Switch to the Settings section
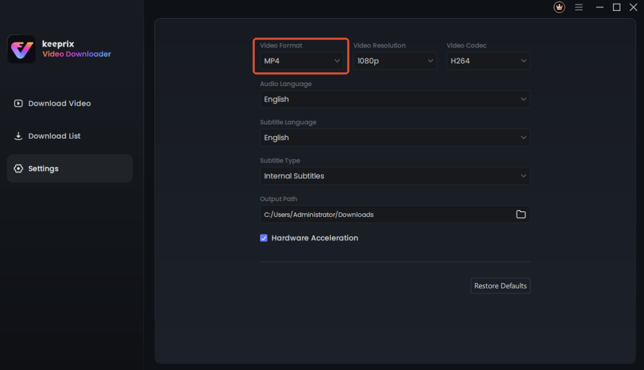The height and width of the screenshot is (370, 644). click(44, 168)
